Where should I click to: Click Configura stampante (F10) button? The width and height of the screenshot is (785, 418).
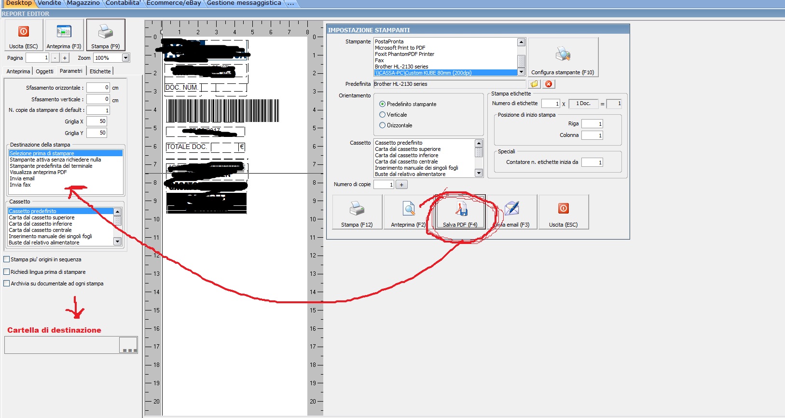click(563, 57)
